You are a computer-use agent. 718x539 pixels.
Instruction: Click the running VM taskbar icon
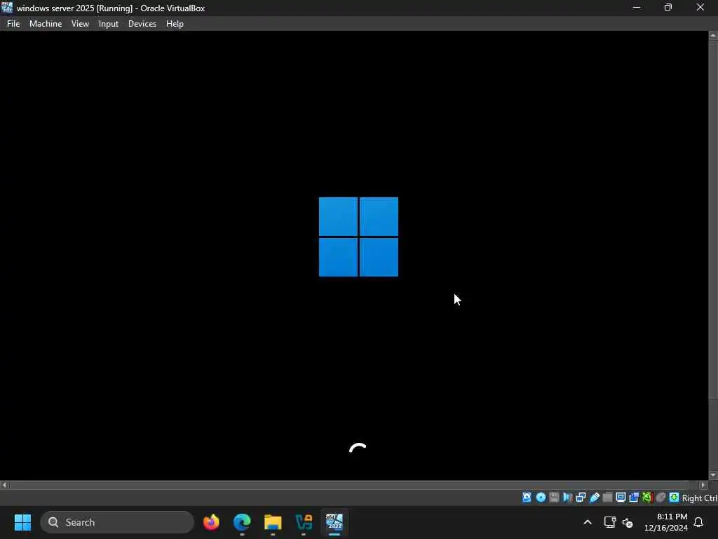[x=334, y=522]
